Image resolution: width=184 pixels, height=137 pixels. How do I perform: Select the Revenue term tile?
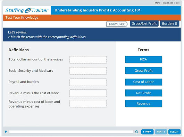(143, 104)
